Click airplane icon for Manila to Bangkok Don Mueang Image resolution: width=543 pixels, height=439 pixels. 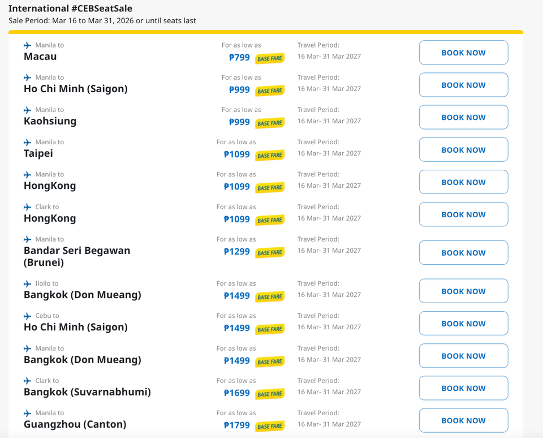27,348
